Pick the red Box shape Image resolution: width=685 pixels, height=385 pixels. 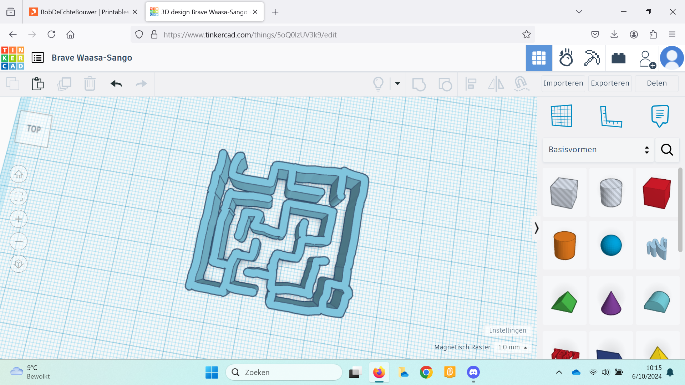pos(657,192)
